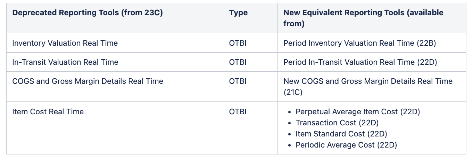Image resolution: width=473 pixels, height=160 pixels.
Task: Click the 'Type' column header
Action: point(238,13)
